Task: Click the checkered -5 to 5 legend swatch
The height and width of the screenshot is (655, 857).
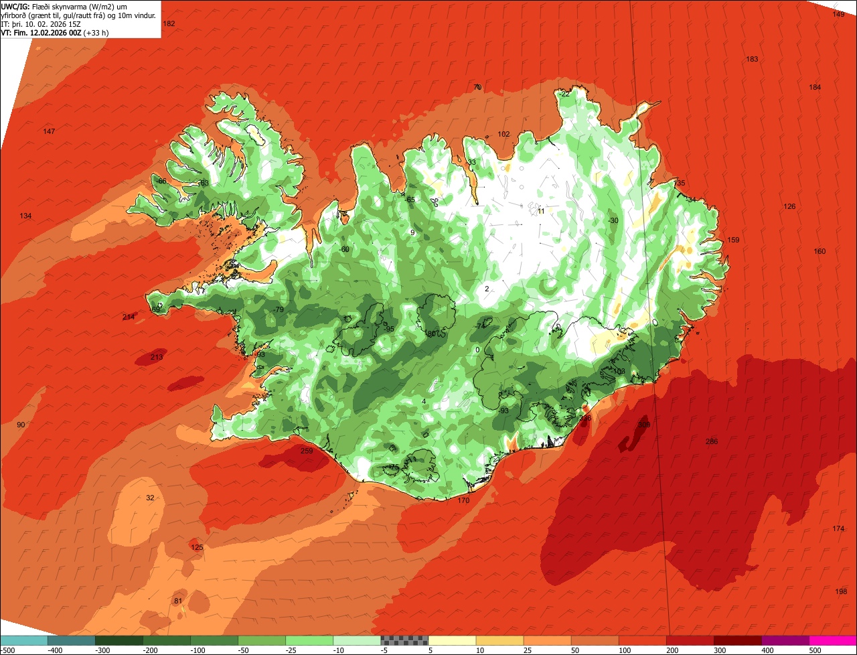Action: coord(404,640)
